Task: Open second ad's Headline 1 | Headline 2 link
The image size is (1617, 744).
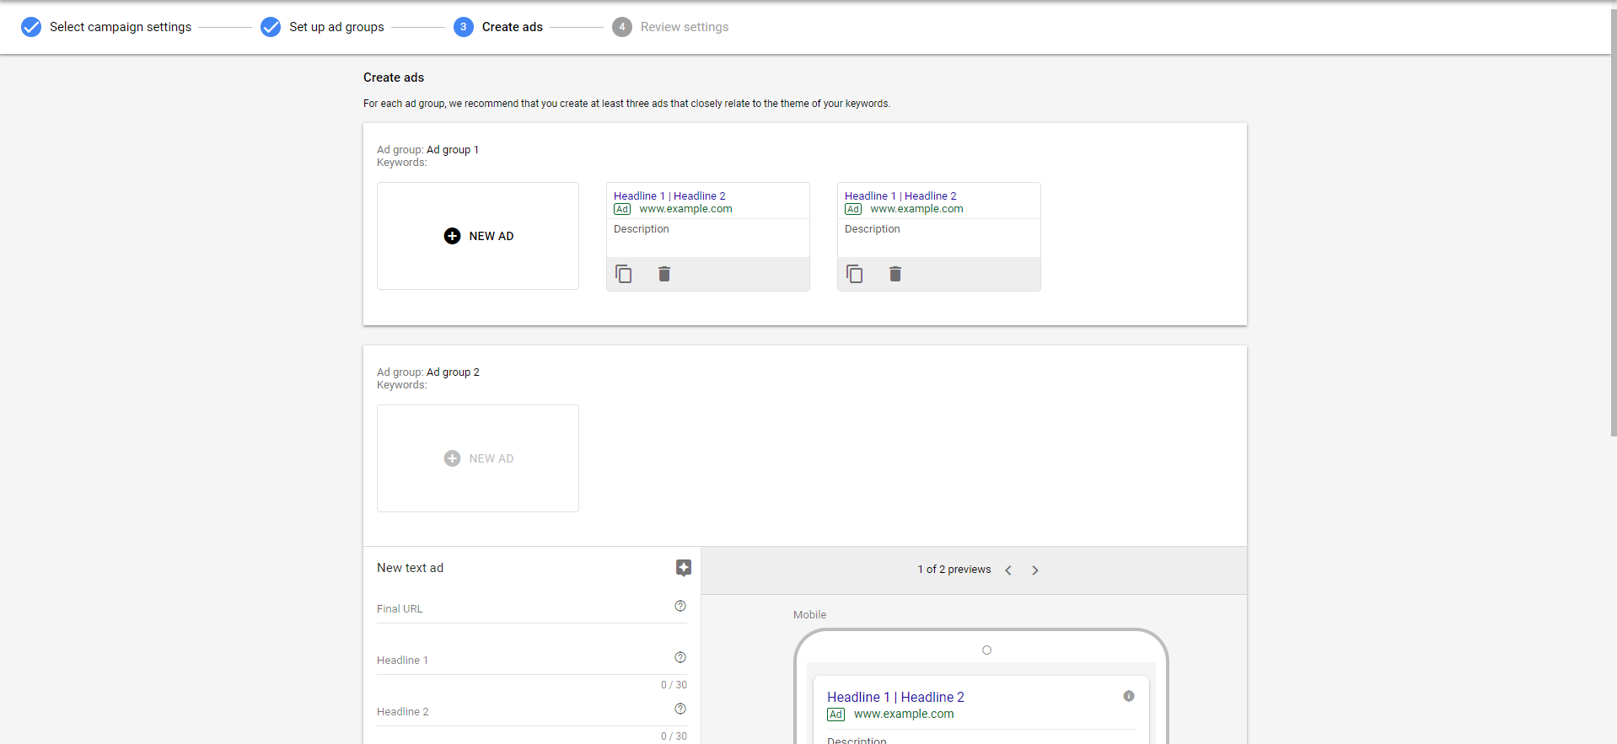Action: point(900,195)
